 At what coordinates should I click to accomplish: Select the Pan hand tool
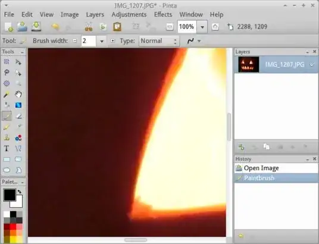pos(18,94)
